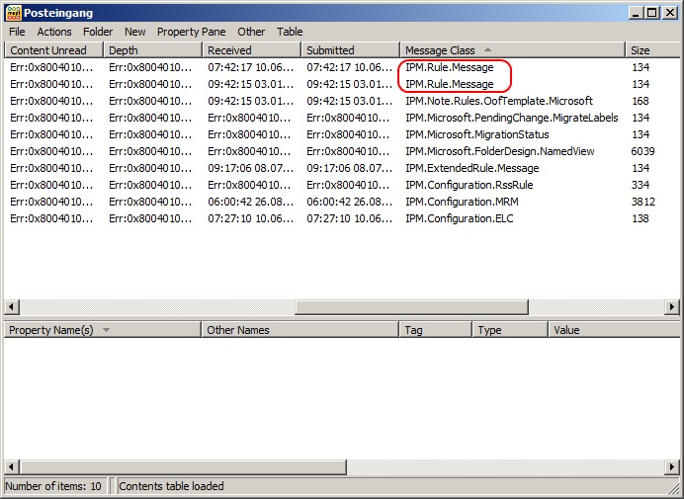Click the Tag column header
This screenshot has height=499, width=684.
coord(435,330)
